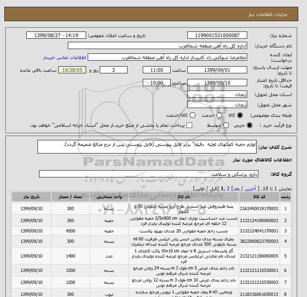
Task: Click the buyer name field اداره کل راه آهن
Action: (157, 45)
